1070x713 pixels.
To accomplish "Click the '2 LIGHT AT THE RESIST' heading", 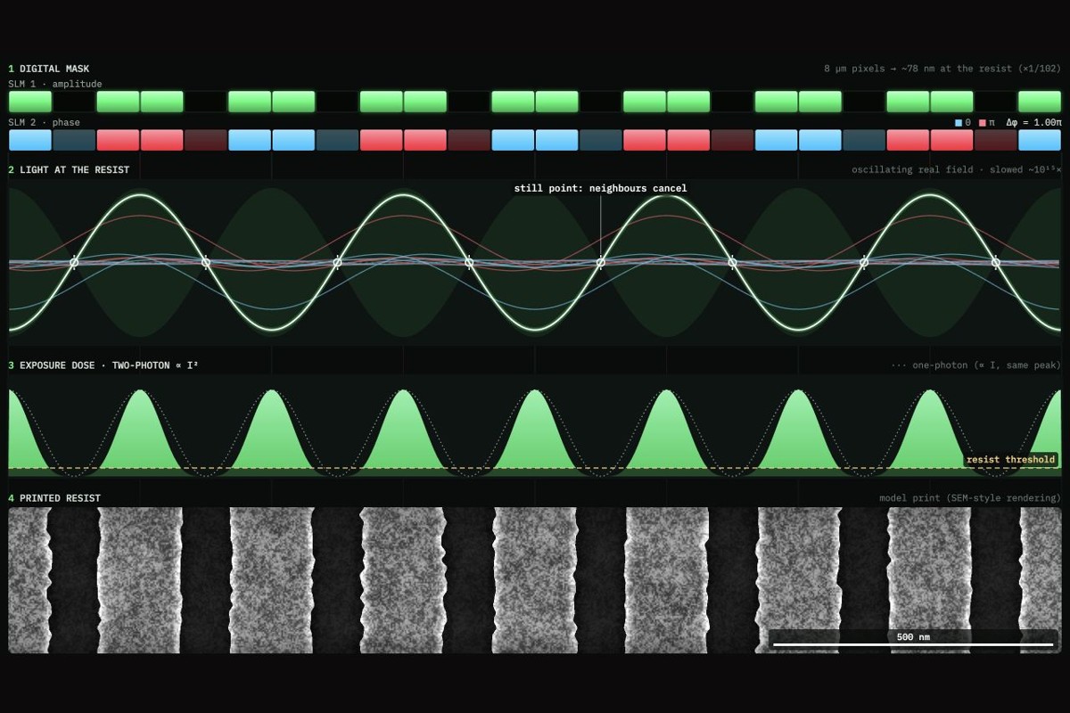I will [69, 169].
